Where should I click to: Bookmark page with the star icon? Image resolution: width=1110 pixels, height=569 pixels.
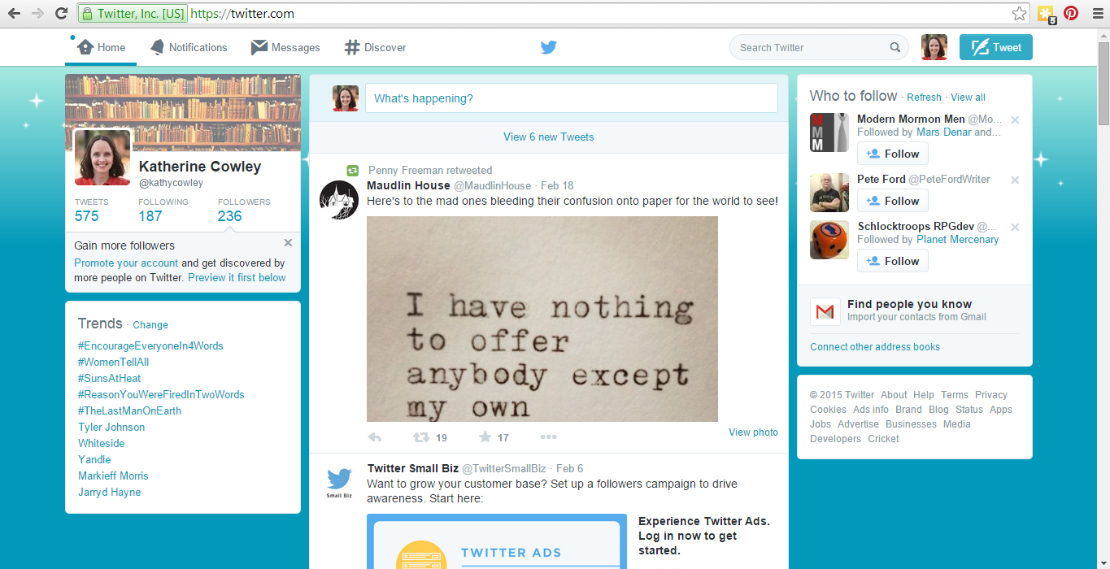(x=1019, y=13)
